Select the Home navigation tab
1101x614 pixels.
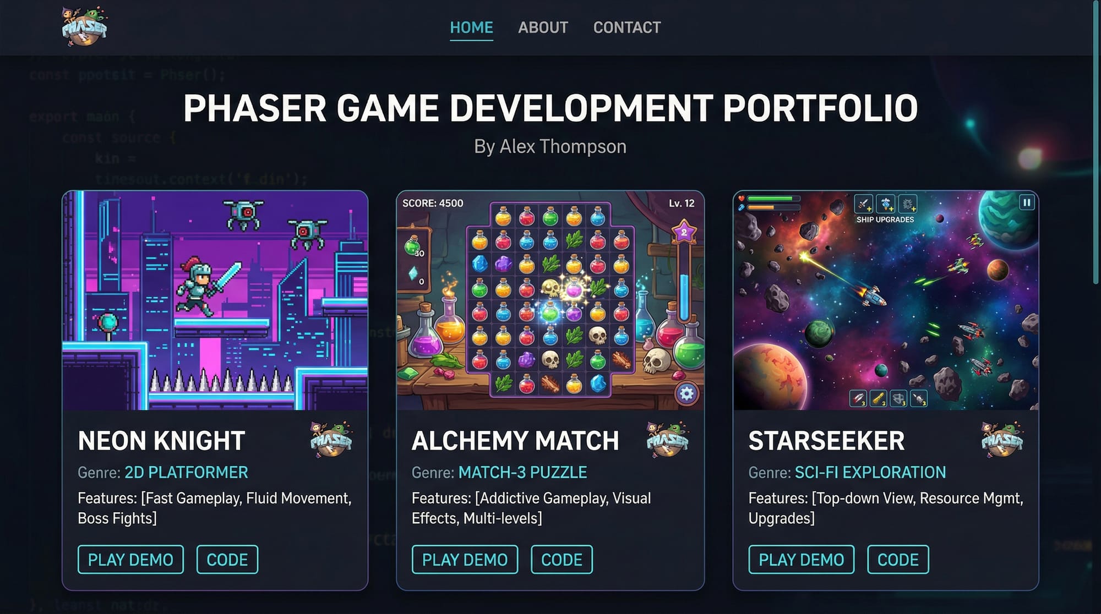(471, 28)
